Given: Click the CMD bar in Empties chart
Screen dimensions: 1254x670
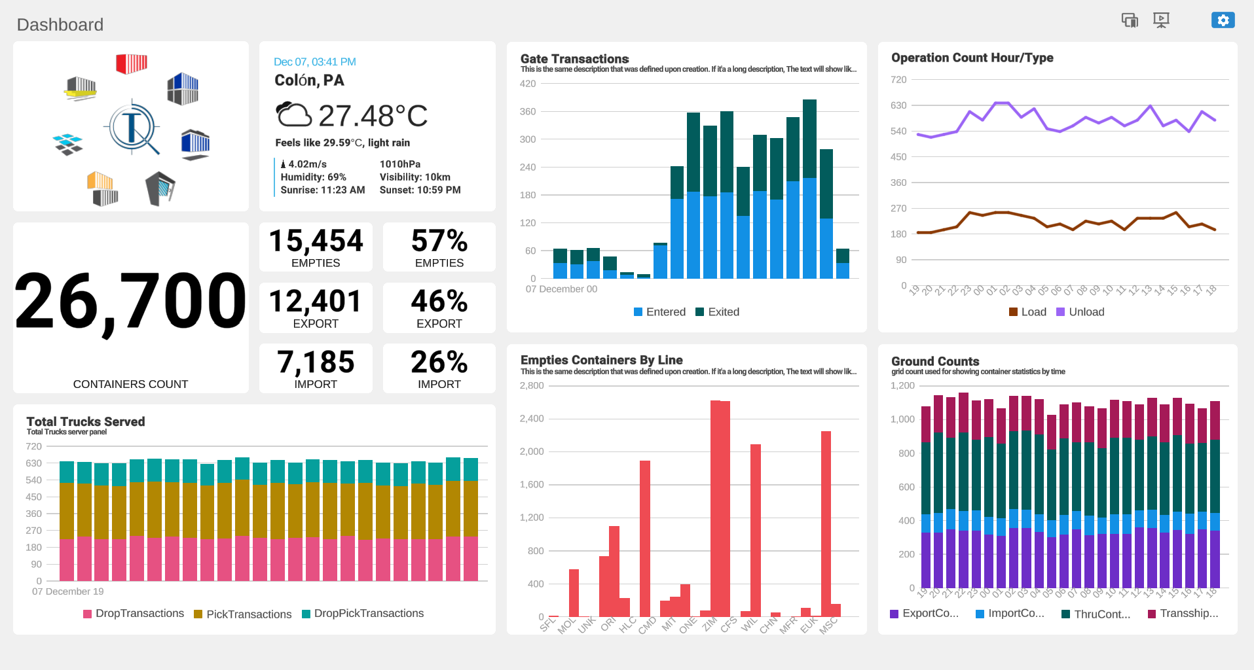Looking at the screenshot, I should click(645, 538).
